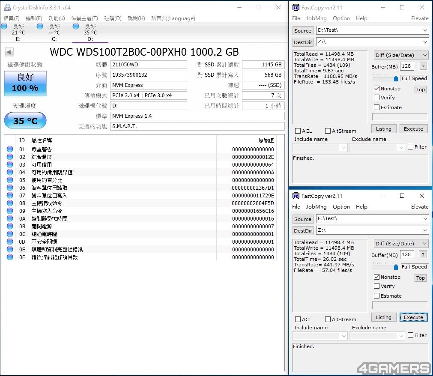Click status circle for attribute 01
The width and height of the screenshot is (433, 376).
pos(10,149)
